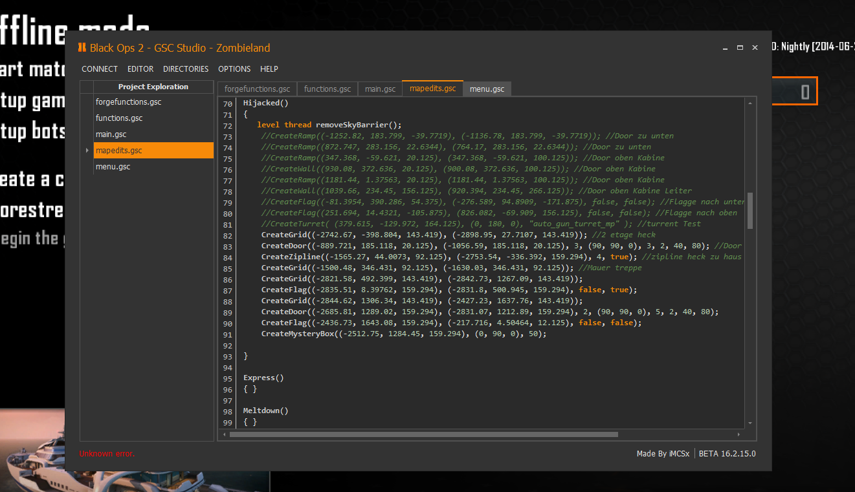The height and width of the screenshot is (492, 855).
Task: Open the DIRECTORIES menu
Action: 186,69
